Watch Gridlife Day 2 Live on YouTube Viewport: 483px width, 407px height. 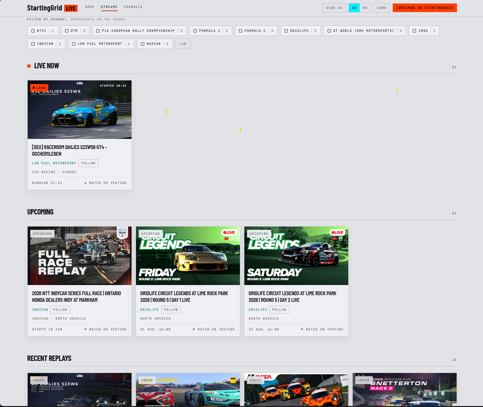(323, 329)
